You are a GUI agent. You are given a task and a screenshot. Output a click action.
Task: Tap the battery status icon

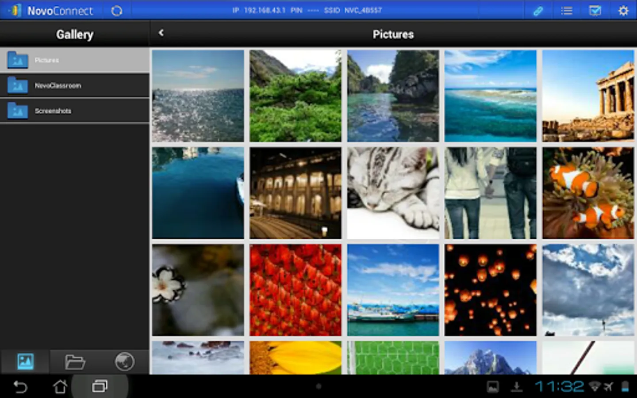click(625, 387)
